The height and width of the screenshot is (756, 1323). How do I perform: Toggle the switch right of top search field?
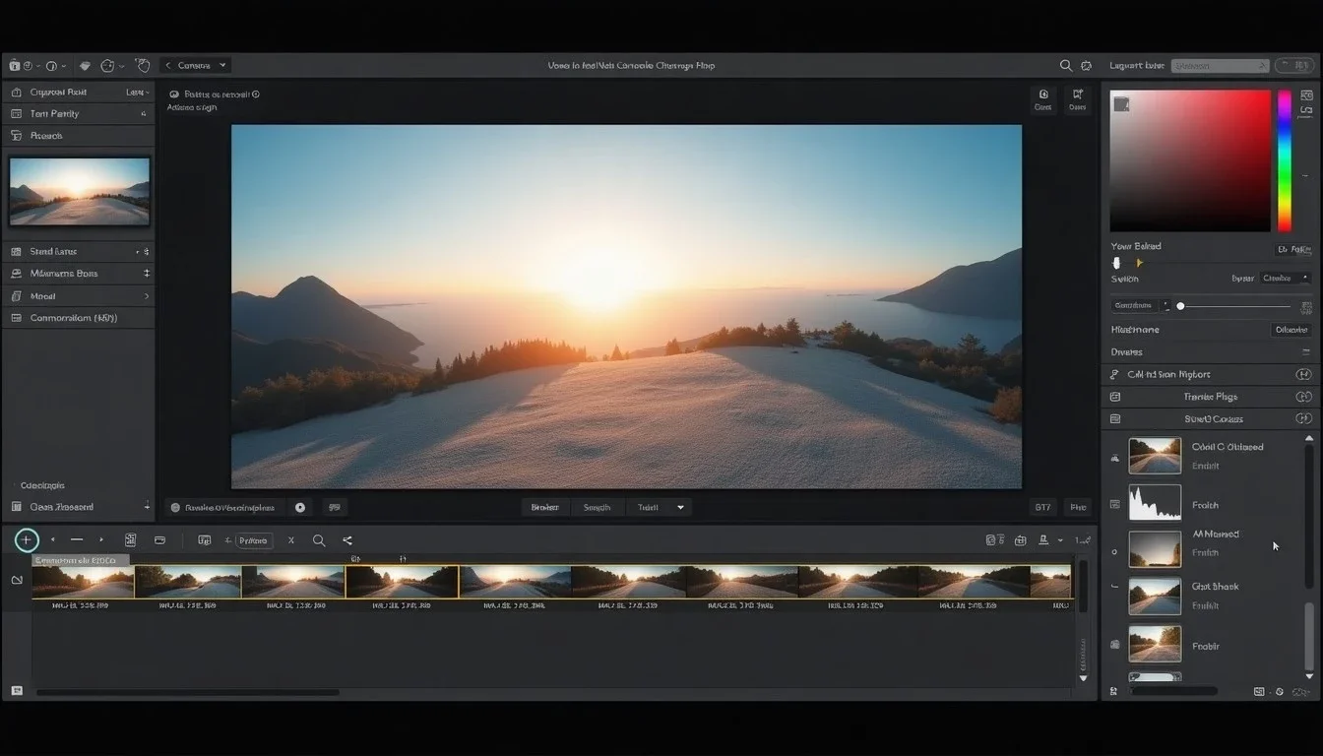click(1293, 66)
